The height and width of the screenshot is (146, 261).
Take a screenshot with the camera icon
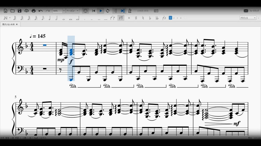[156, 11]
